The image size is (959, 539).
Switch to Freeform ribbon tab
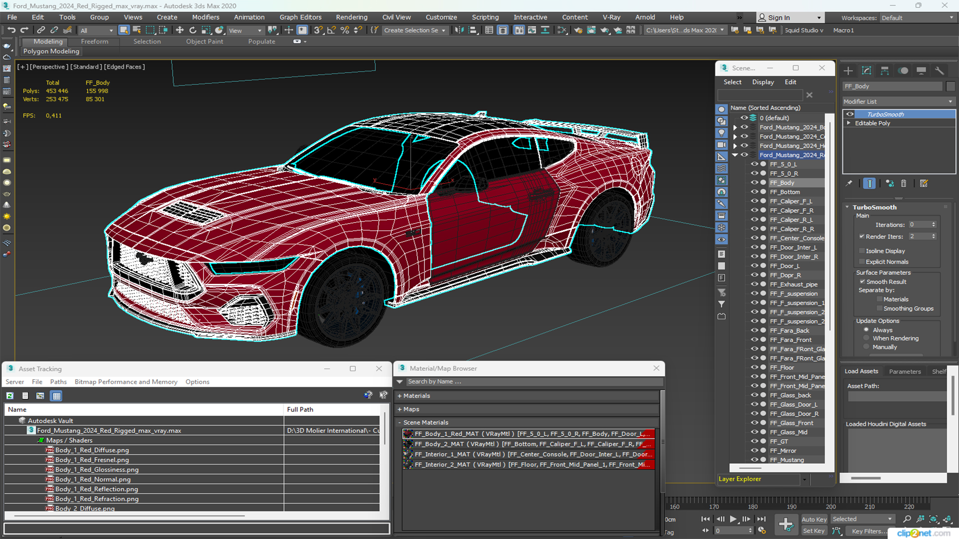click(94, 41)
